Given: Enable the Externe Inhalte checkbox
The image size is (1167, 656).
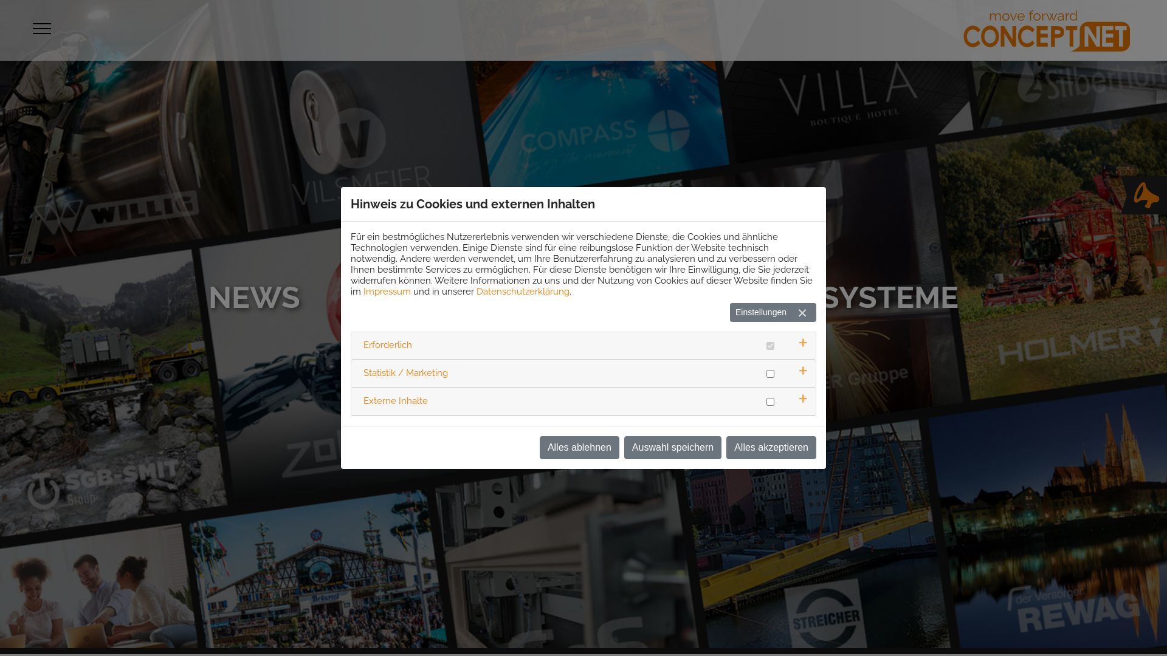Looking at the screenshot, I should [770, 402].
